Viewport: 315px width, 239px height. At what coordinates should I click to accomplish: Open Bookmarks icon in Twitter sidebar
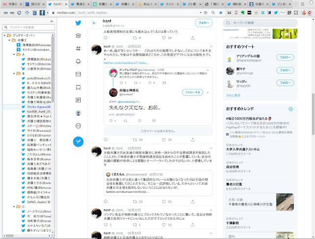point(78,88)
